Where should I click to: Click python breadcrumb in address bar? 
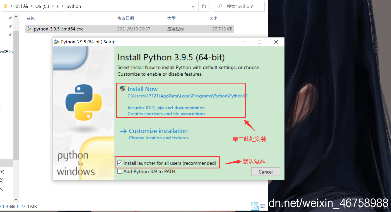pyautogui.click(x=74, y=6)
